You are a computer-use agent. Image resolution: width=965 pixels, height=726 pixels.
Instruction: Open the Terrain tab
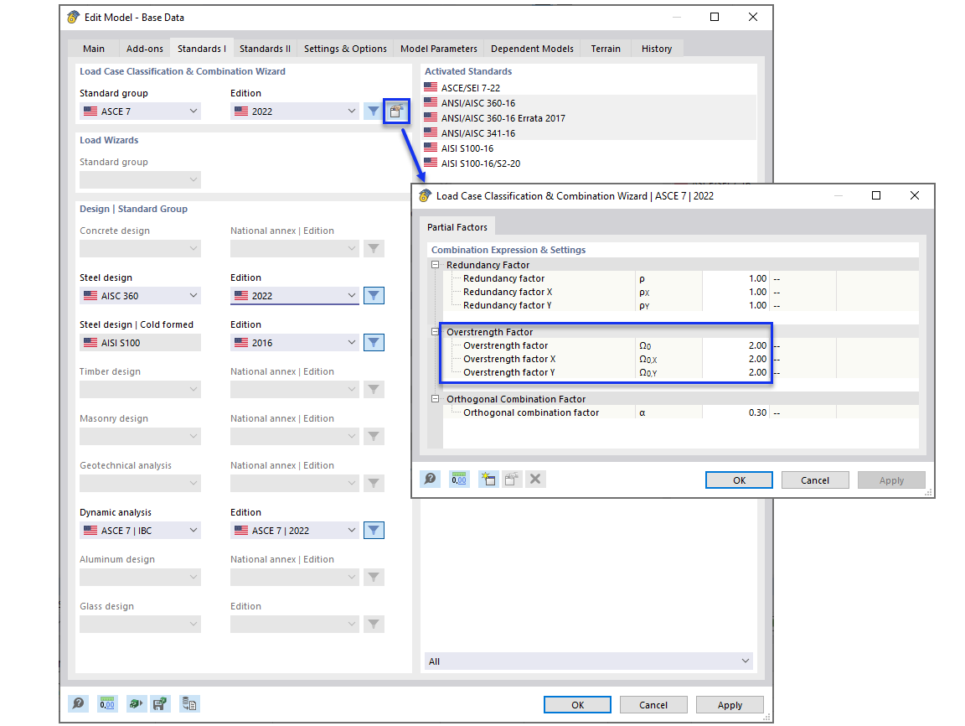coord(606,49)
